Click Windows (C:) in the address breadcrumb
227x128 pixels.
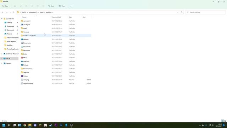tap(33, 12)
